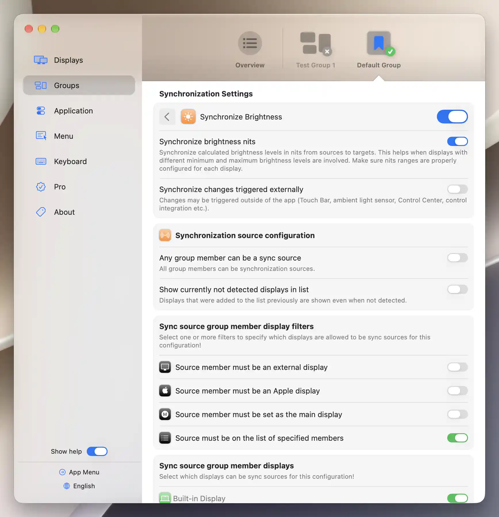Click the globe language icon
This screenshot has height=517, width=499.
point(67,486)
